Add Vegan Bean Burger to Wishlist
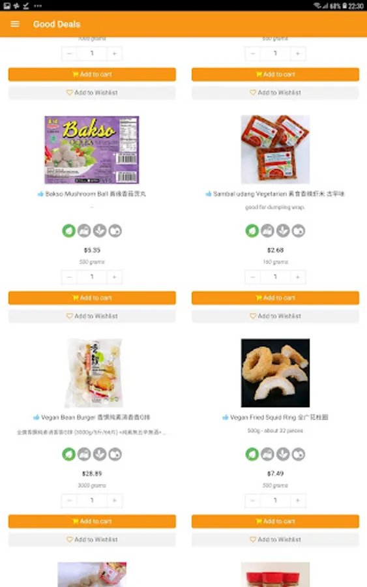 tap(92, 539)
